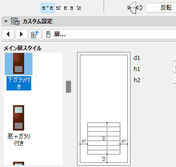Select the first highlighted anchor-point icon
The image size is (176, 167).
(48, 8)
